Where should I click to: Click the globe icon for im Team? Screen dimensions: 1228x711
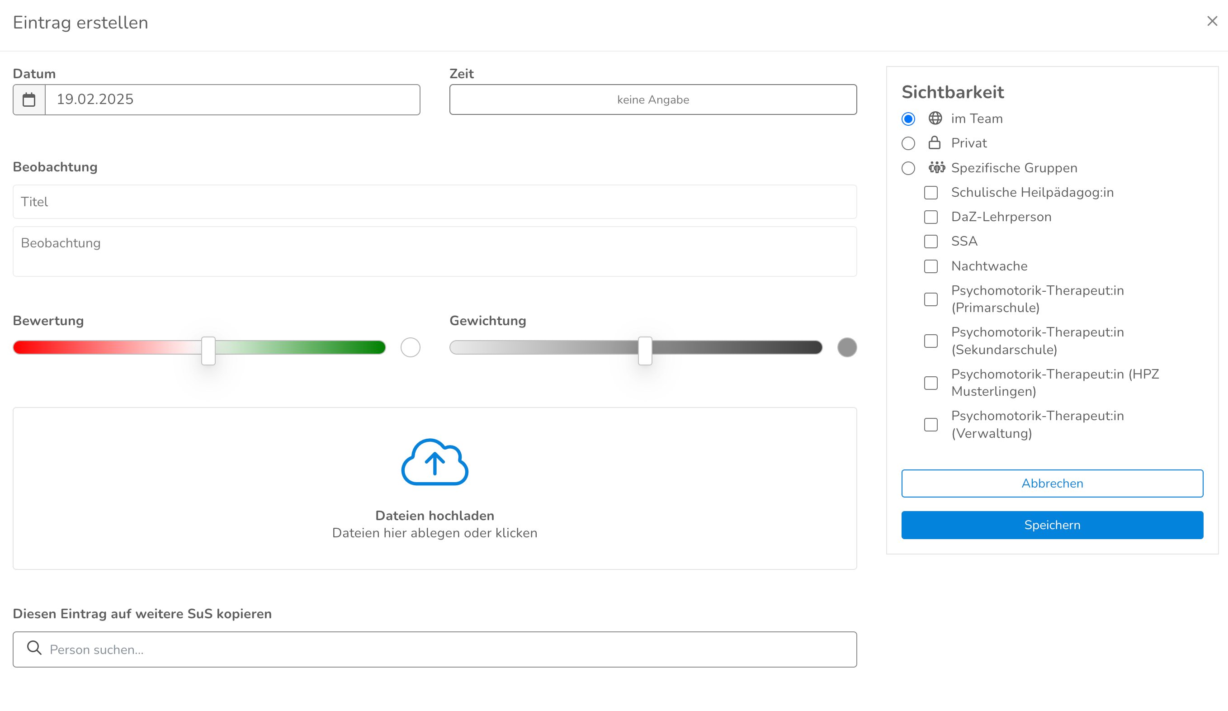(x=935, y=118)
